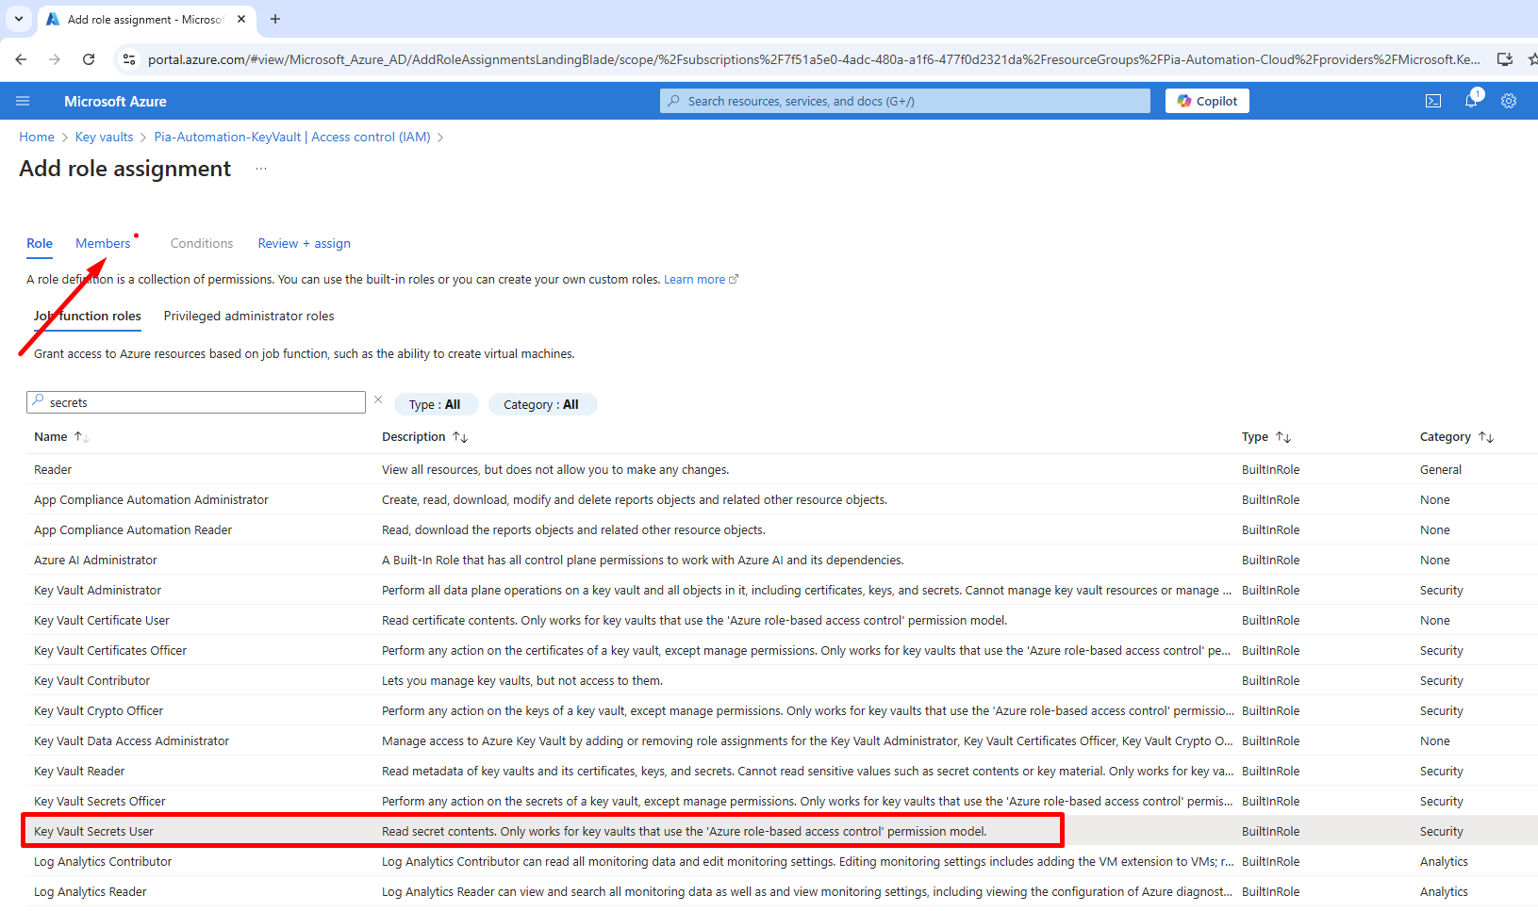Open the Type : All filter
The image size is (1538, 911).
pyautogui.click(x=436, y=404)
